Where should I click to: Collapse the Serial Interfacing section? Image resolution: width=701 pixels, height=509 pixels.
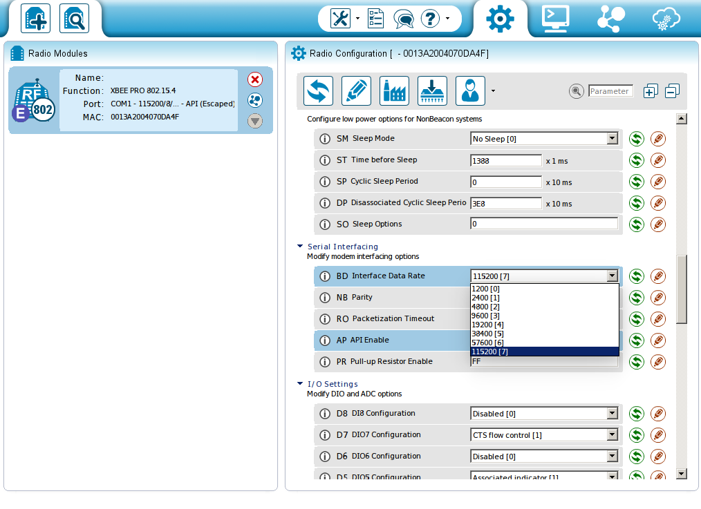coord(300,246)
